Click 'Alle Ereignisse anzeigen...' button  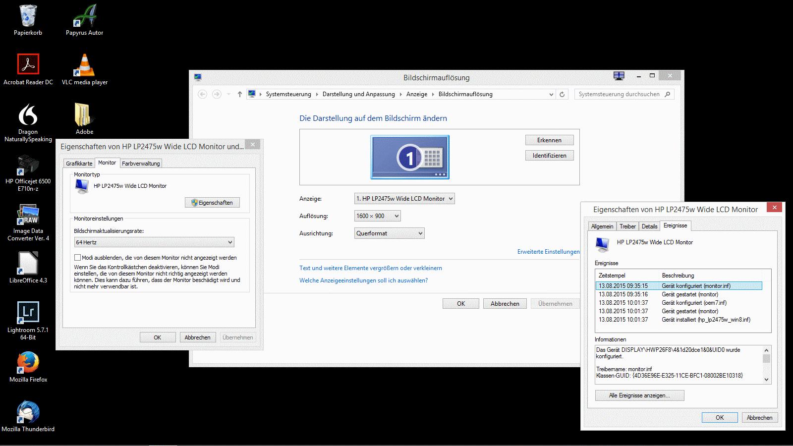pos(640,395)
